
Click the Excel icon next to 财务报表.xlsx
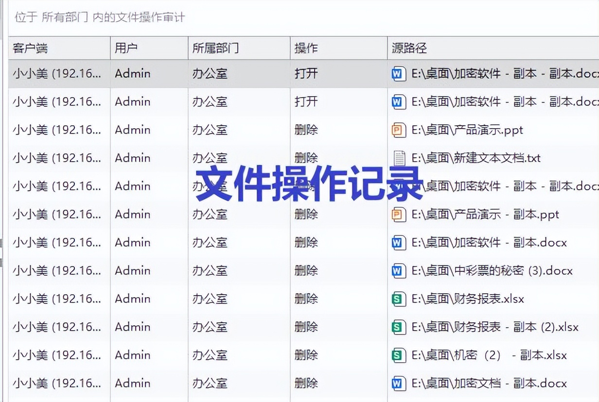pyautogui.click(x=398, y=299)
